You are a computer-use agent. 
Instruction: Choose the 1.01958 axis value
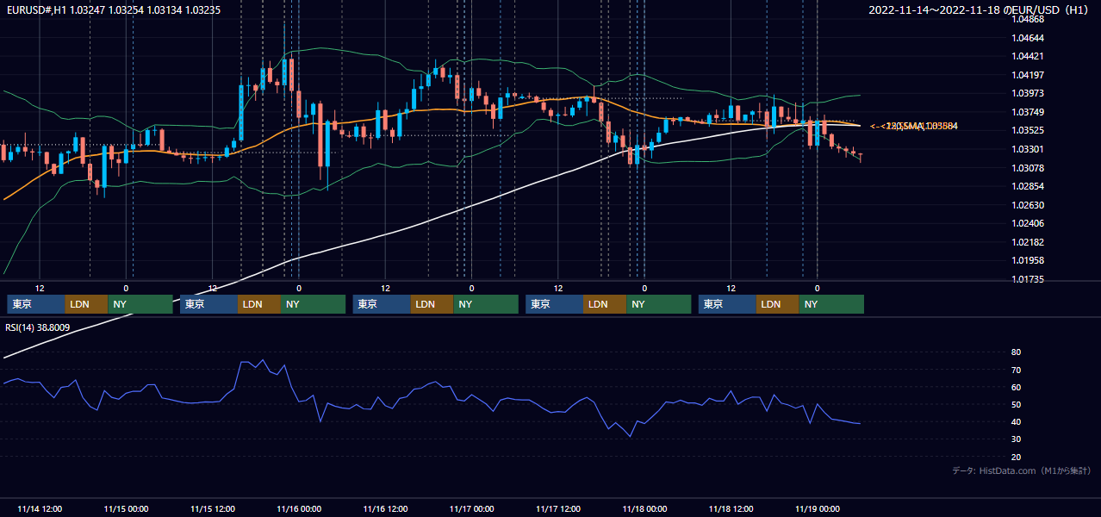tap(1028, 260)
